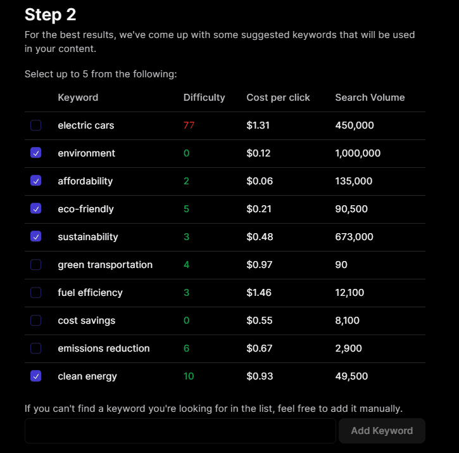Click the red difficulty score 77
459x453 pixels.
click(189, 125)
